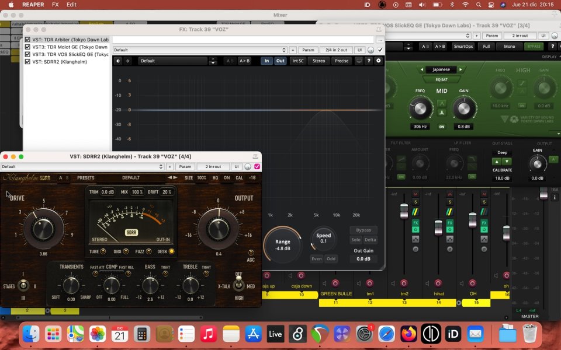Click the SmartOps button in SlickEQ

(x=463, y=46)
